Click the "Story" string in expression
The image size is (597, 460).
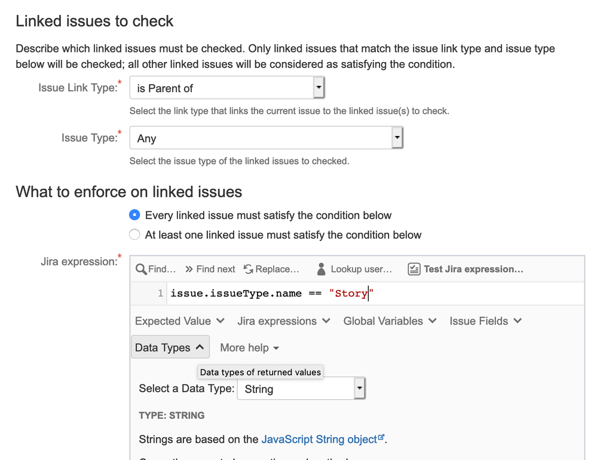click(351, 293)
